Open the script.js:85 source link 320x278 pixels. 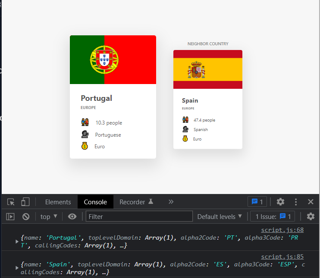point(282,256)
